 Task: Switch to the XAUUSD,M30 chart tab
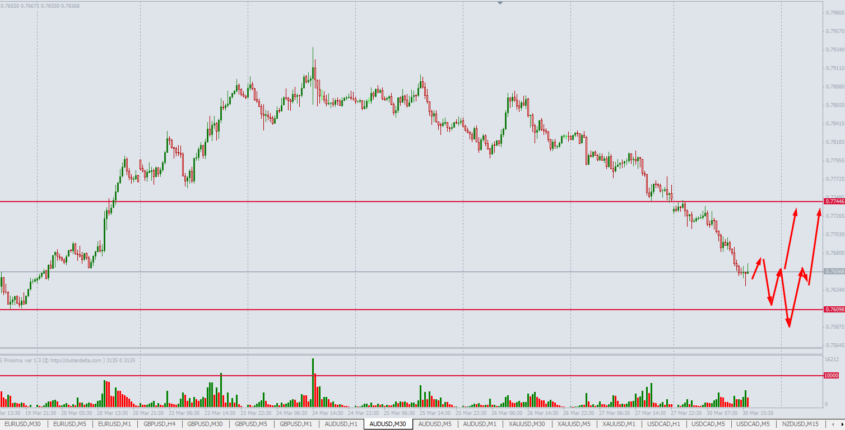point(527,424)
